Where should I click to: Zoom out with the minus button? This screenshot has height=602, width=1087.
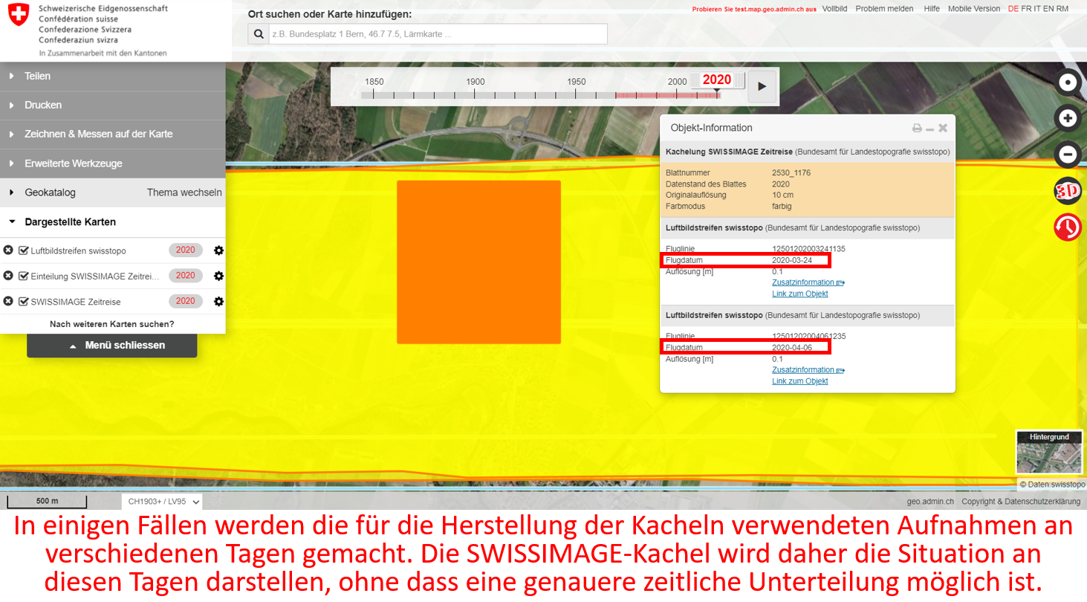click(x=1068, y=155)
